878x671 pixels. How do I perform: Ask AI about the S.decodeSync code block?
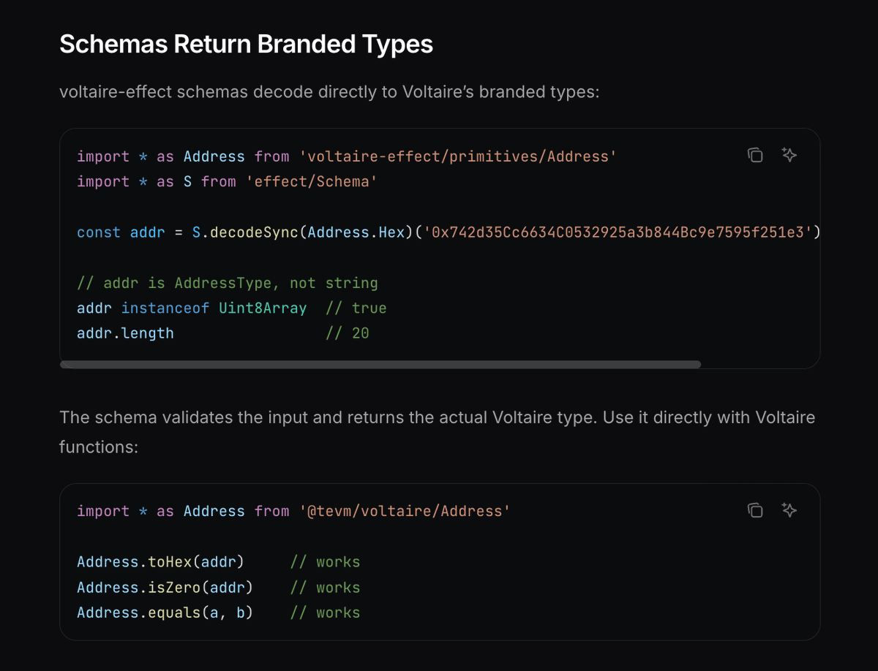(789, 155)
